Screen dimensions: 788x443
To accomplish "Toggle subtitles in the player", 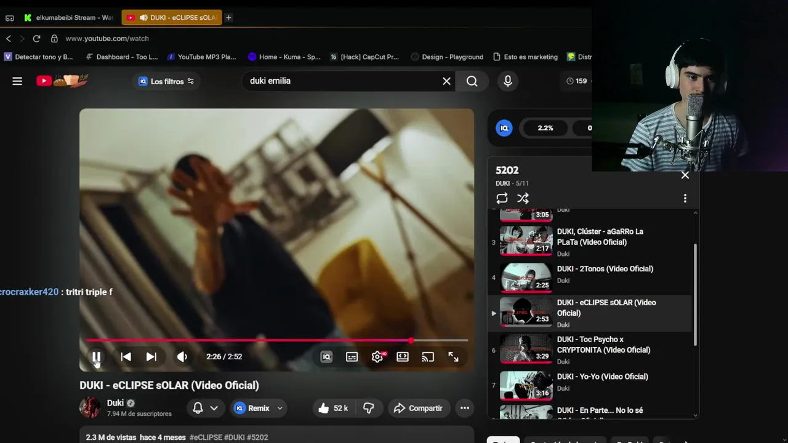I will pyautogui.click(x=352, y=357).
